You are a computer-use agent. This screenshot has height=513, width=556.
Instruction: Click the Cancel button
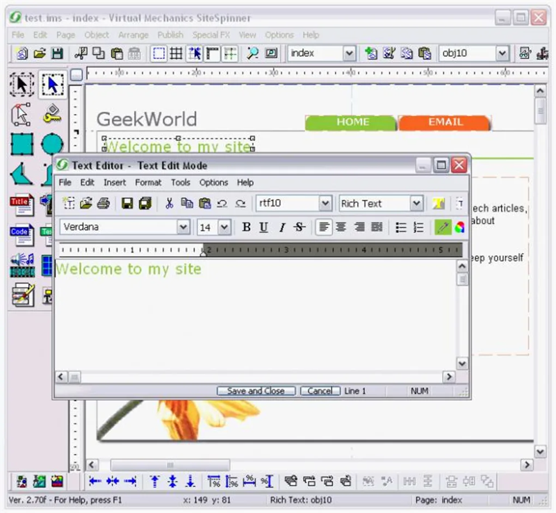(x=320, y=391)
